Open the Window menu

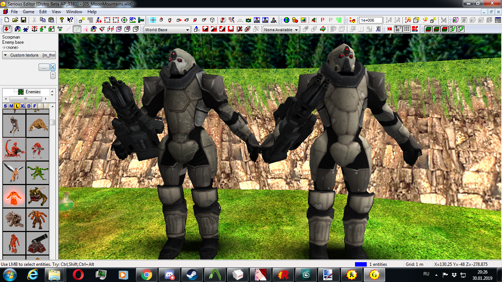coord(74,11)
